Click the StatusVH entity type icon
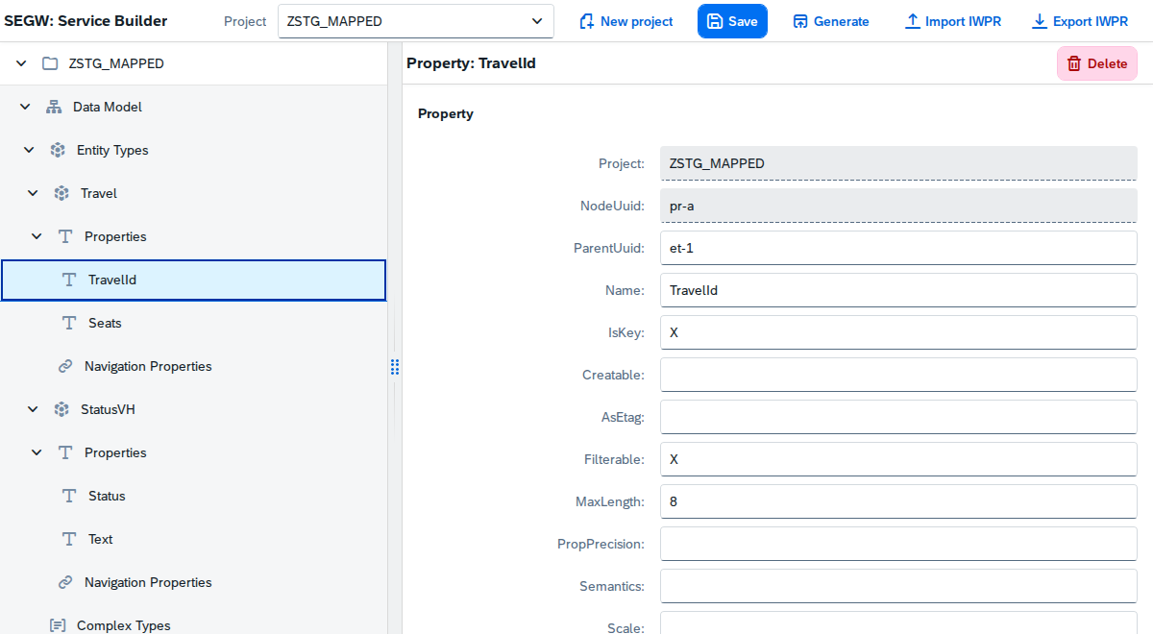This screenshot has height=634, width=1153. pos(61,409)
